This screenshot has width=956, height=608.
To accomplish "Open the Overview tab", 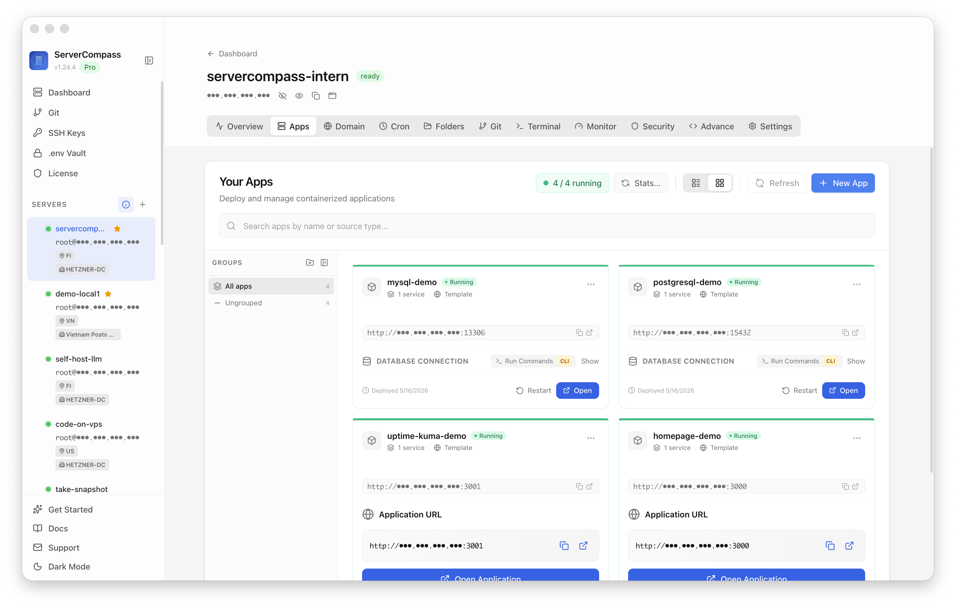I will coord(239,126).
